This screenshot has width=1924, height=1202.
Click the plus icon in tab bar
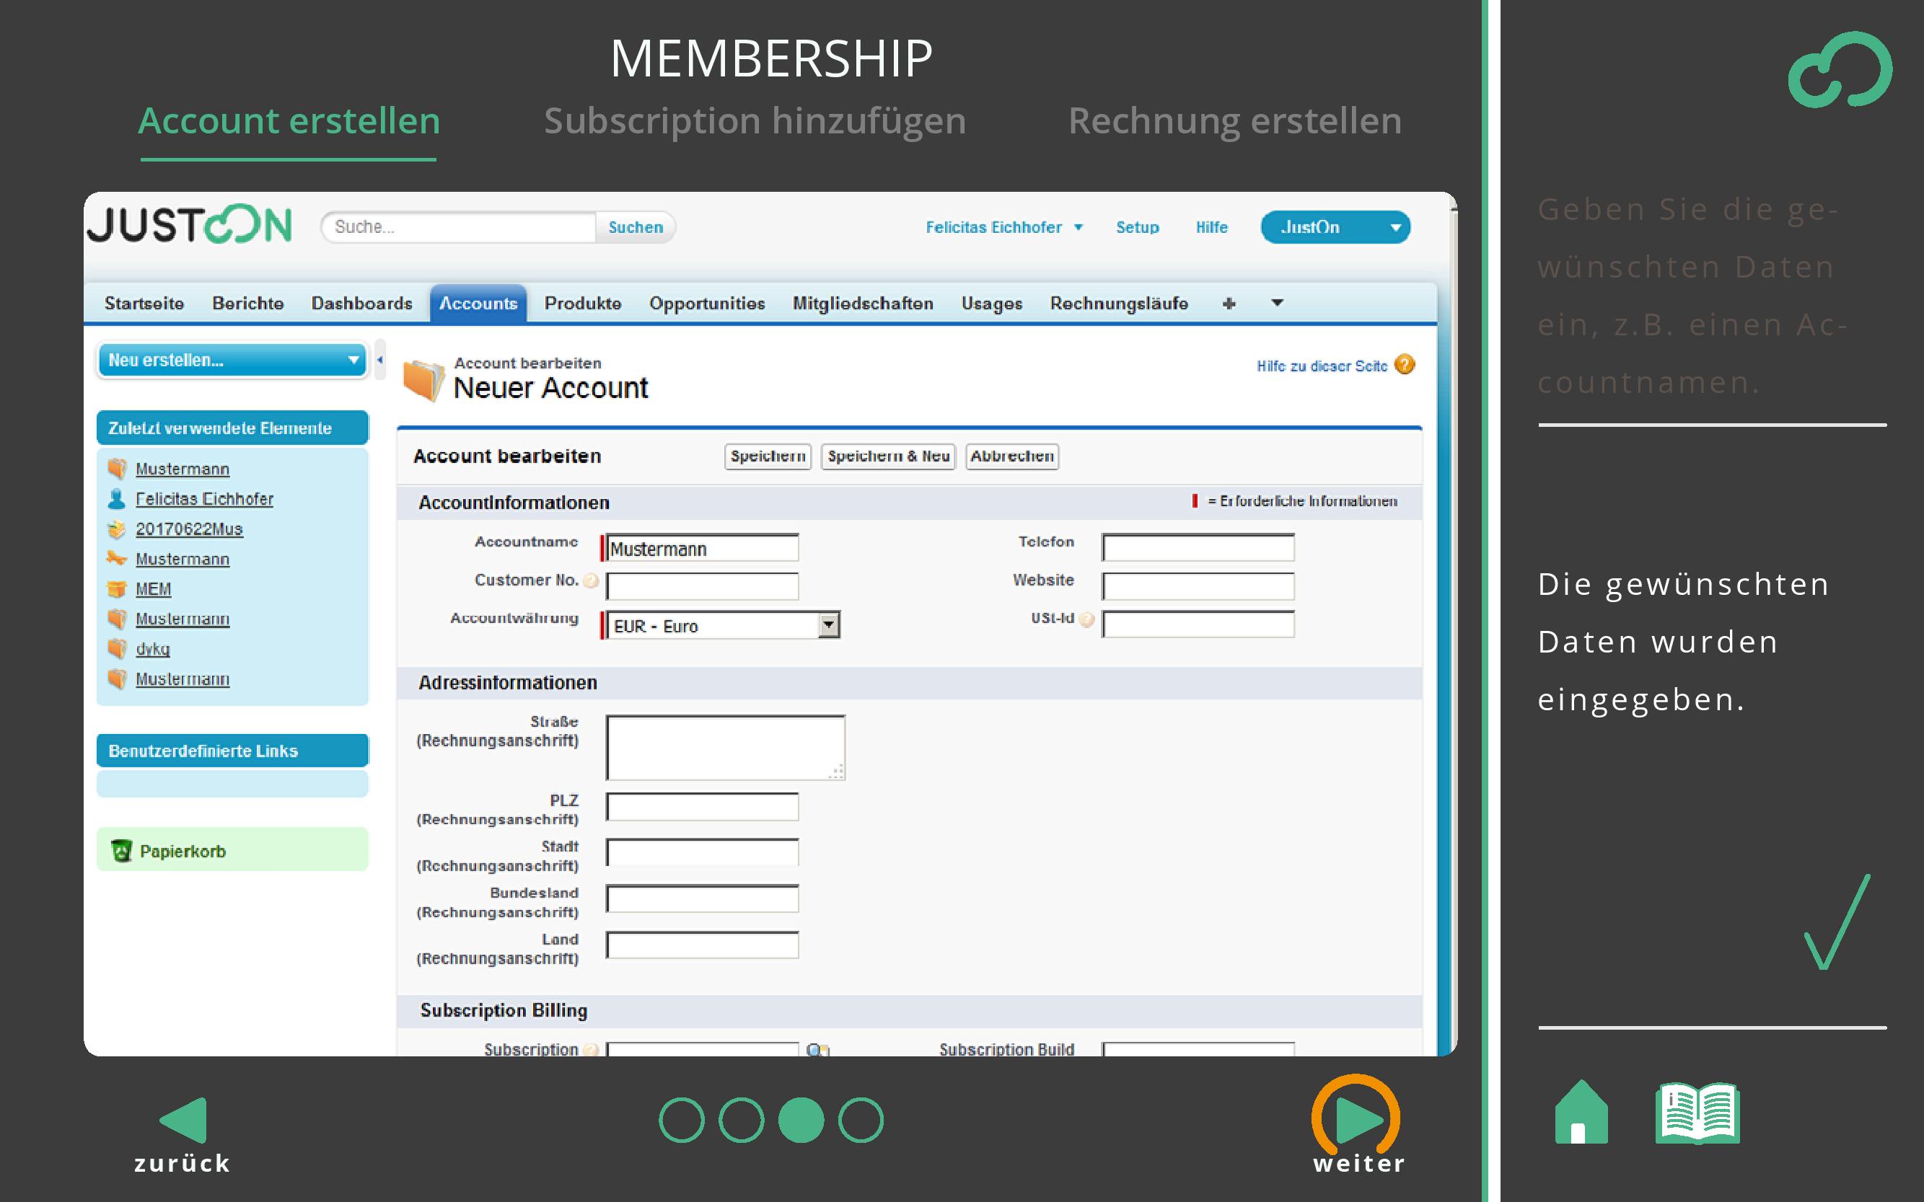click(x=1229, y=303)
